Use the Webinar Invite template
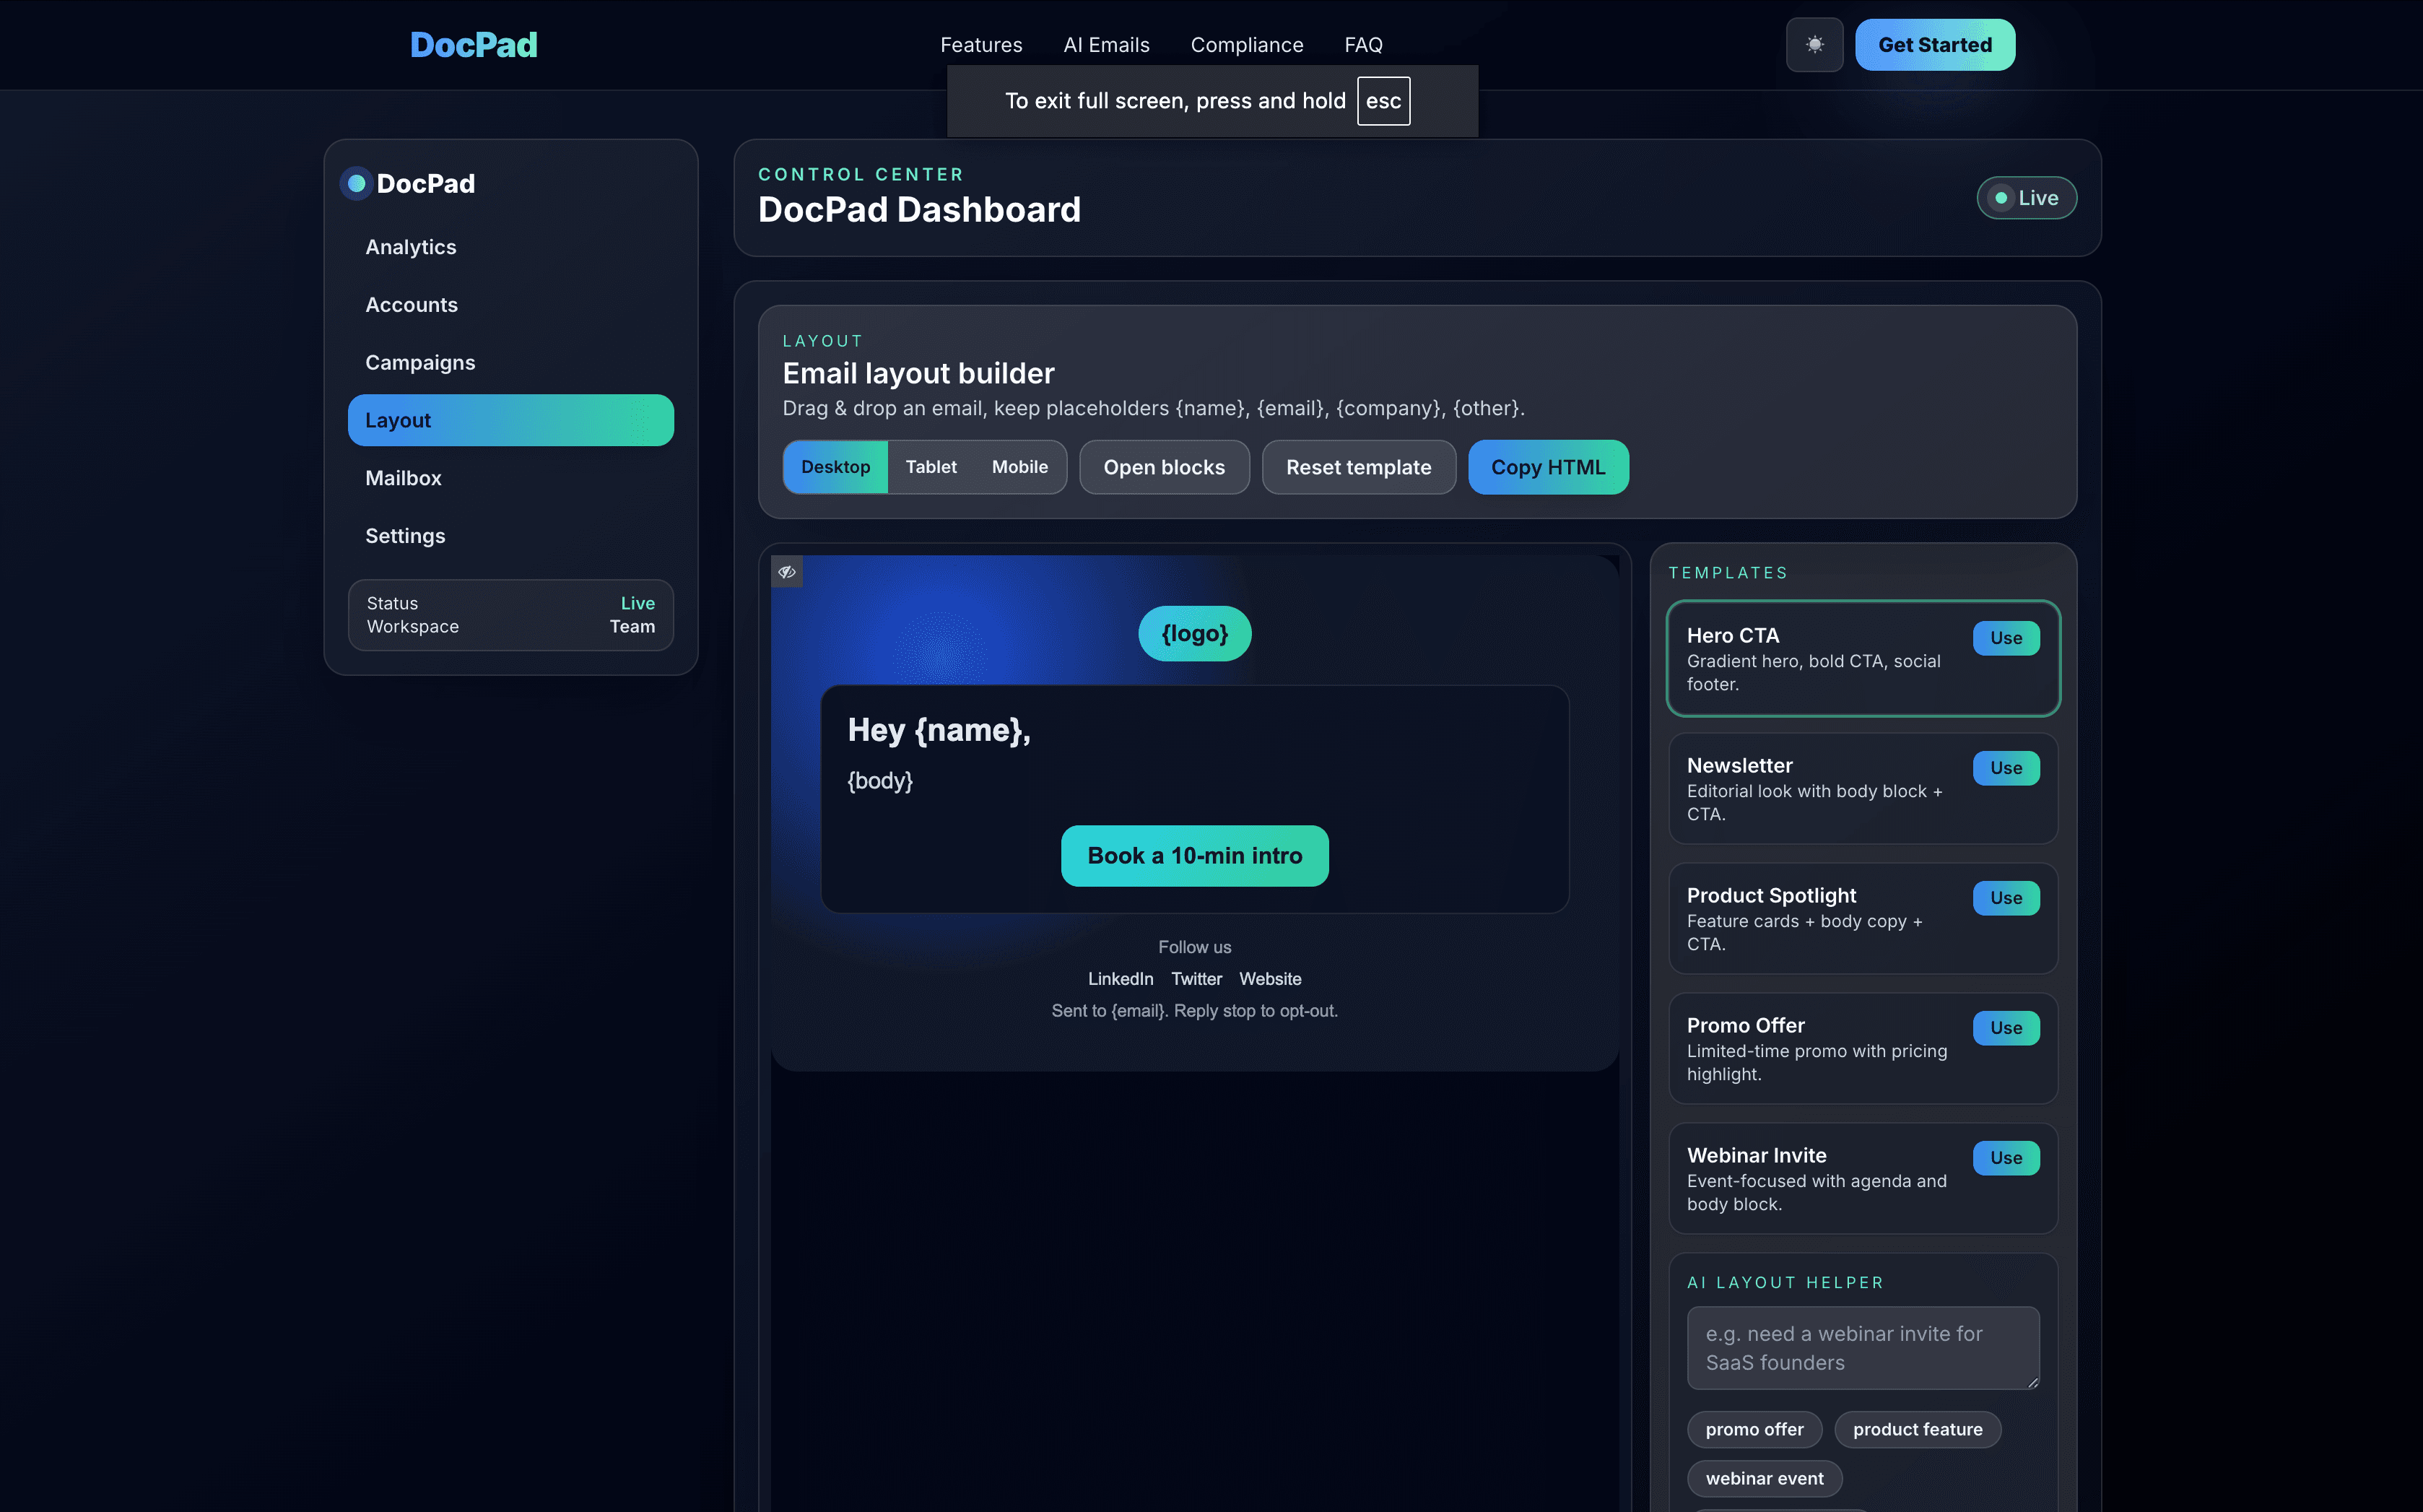 coord(2006,1158)
